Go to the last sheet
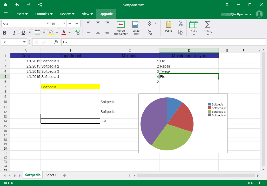 [20, 175]
